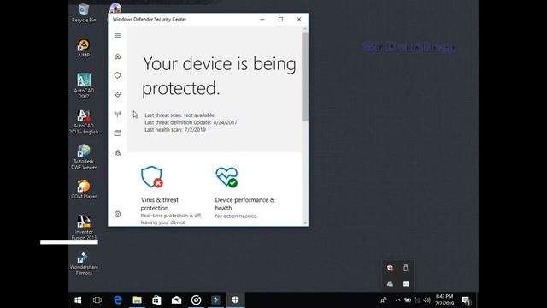Select the AutoCAD 2007 desktop shortcut

(x=84, y=86)
